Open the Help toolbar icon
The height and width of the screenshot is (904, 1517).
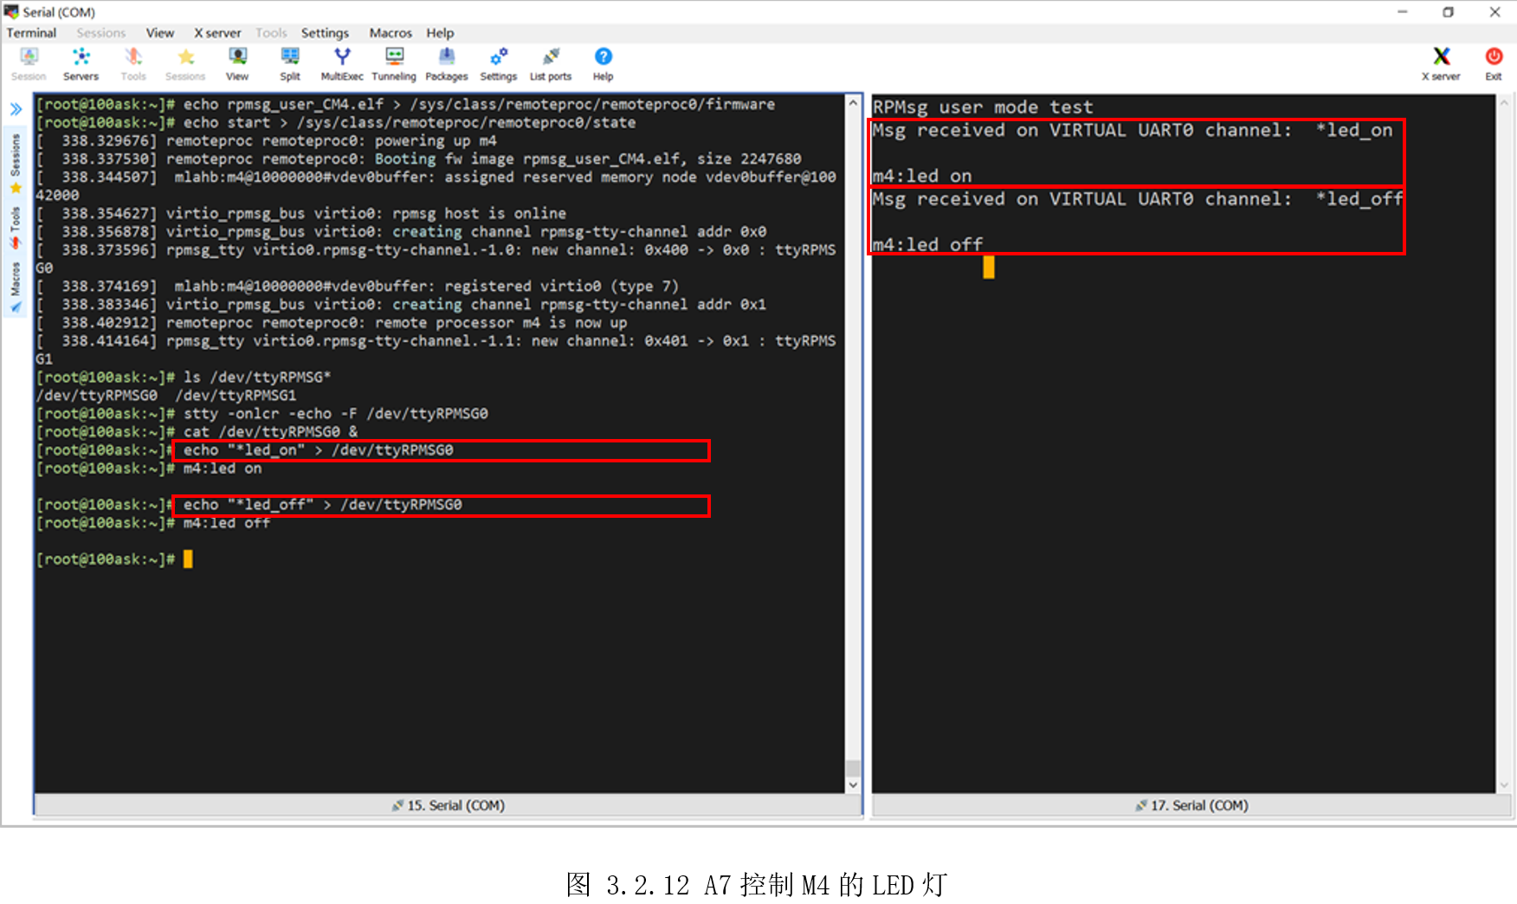(603, 62)
